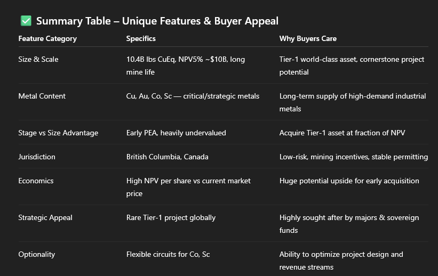Click the Tier-1 world-class asset cell
This screenshot has height=276, width=438.
click(352, 65)
